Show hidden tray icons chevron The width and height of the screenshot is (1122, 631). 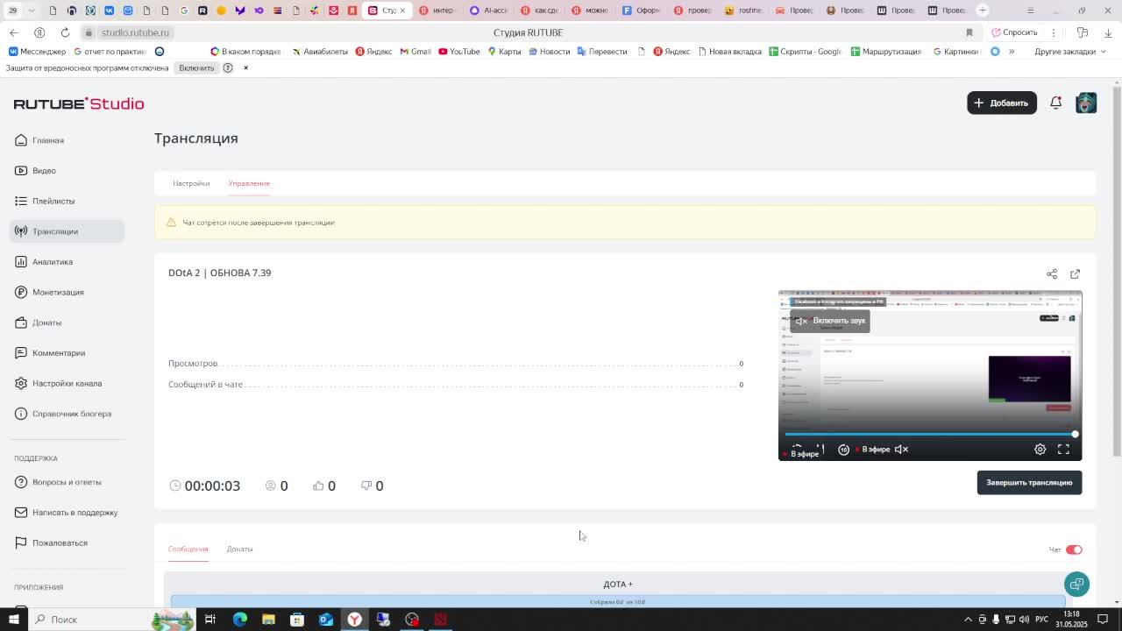click(968, 620)
